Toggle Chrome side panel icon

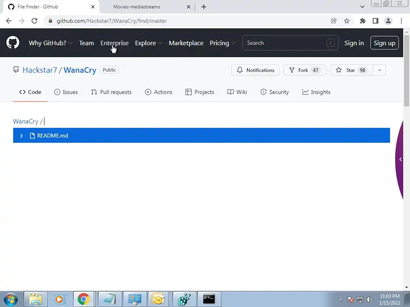pyautogui.click(x=376, y=21)
